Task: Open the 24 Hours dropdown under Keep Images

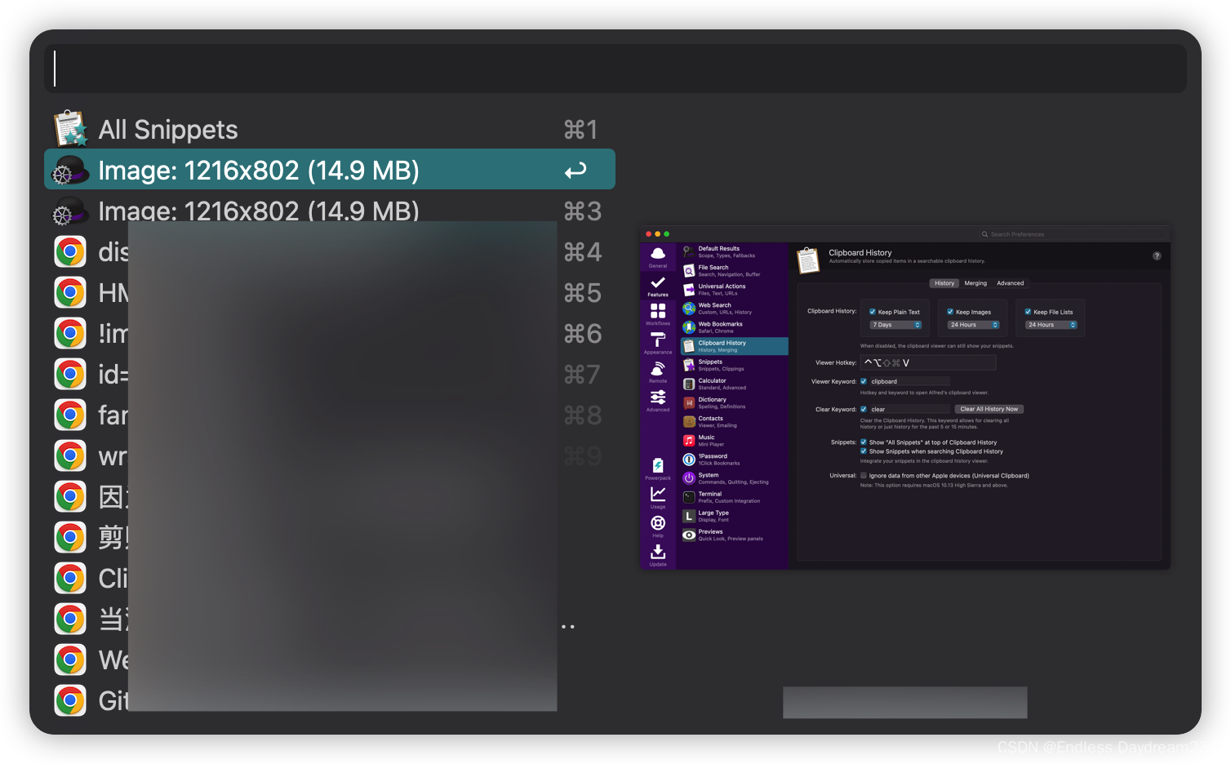Action: click(x=973, y=325)
